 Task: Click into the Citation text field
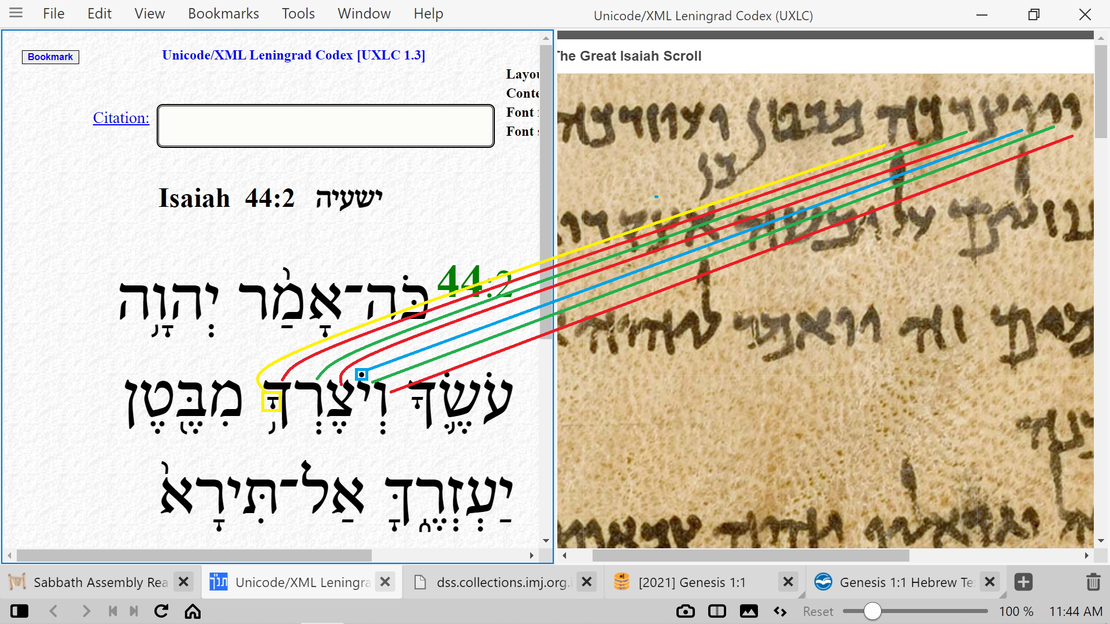(325, 126)
